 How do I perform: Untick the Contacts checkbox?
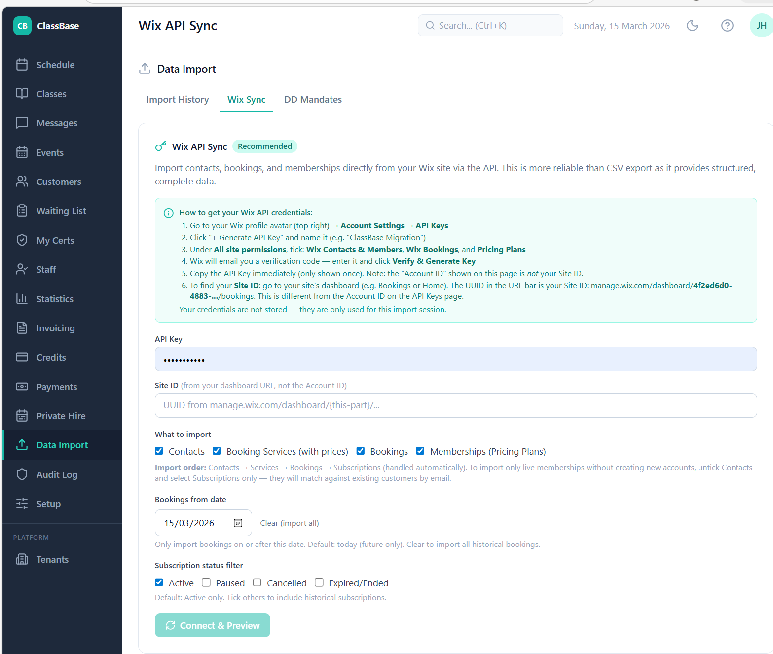tap(159, 451)
